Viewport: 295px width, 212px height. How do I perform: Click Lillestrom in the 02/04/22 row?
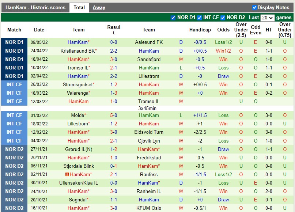pos(149,76)
